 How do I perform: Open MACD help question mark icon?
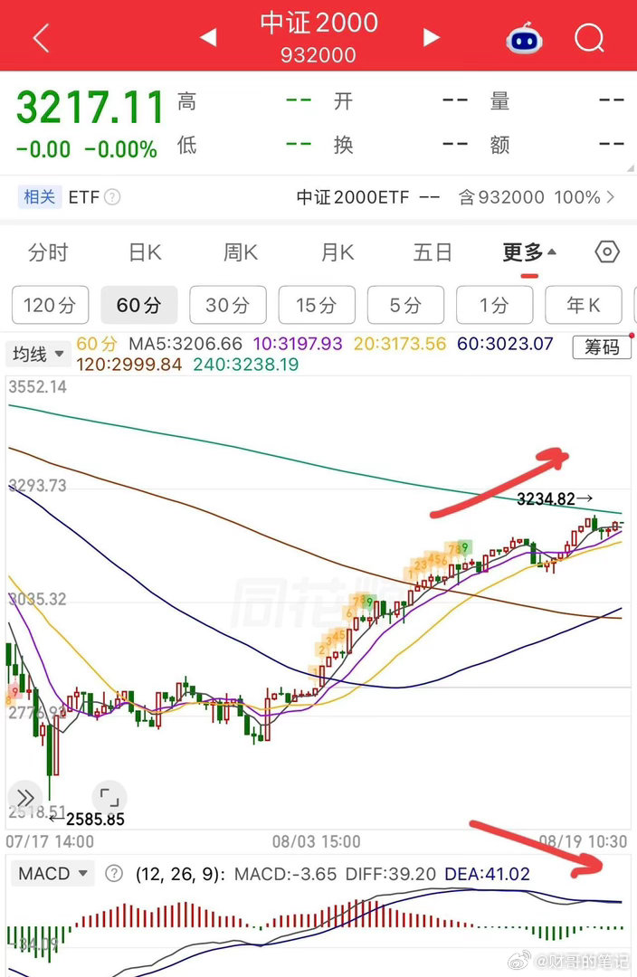[113, 874]
